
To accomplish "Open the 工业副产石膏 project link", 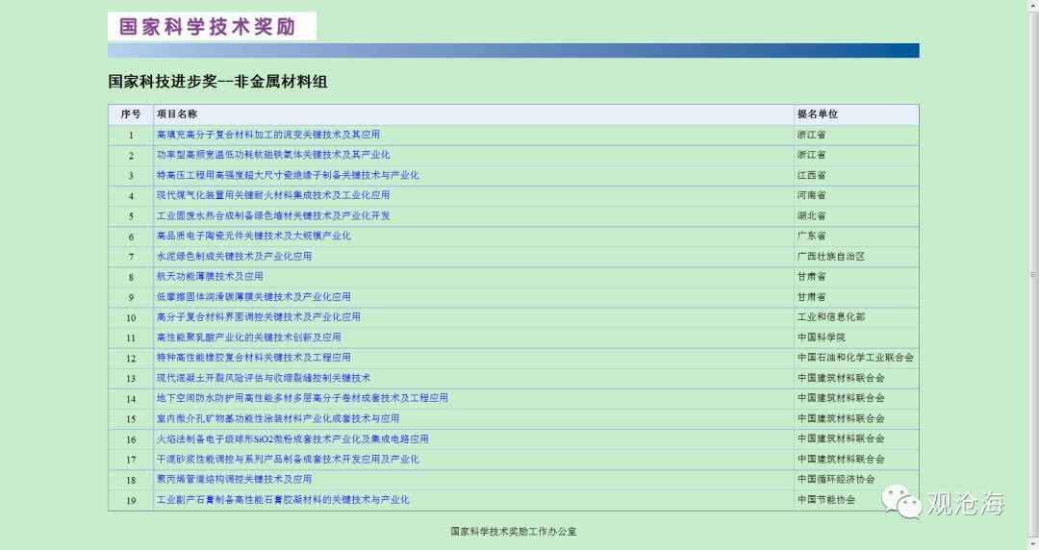I will (282, 500).
